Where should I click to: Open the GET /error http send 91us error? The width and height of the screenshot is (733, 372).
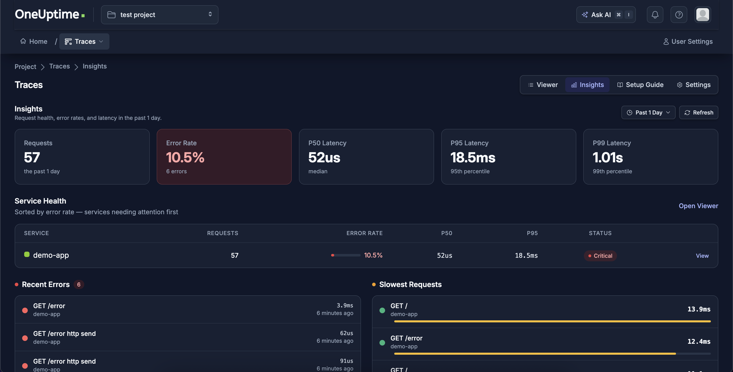pyautogui.click(x=188, y=362)
